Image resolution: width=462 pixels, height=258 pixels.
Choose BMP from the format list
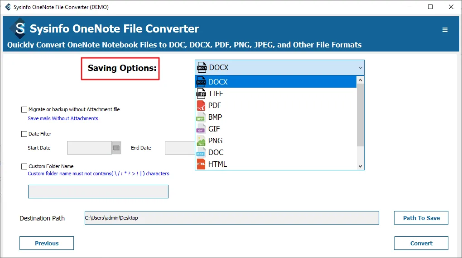click(276, 117)
